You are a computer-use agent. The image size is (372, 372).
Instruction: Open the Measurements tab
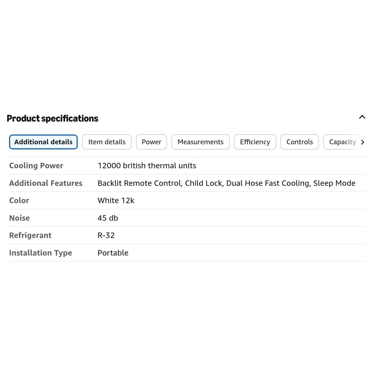tap(201, 142)
